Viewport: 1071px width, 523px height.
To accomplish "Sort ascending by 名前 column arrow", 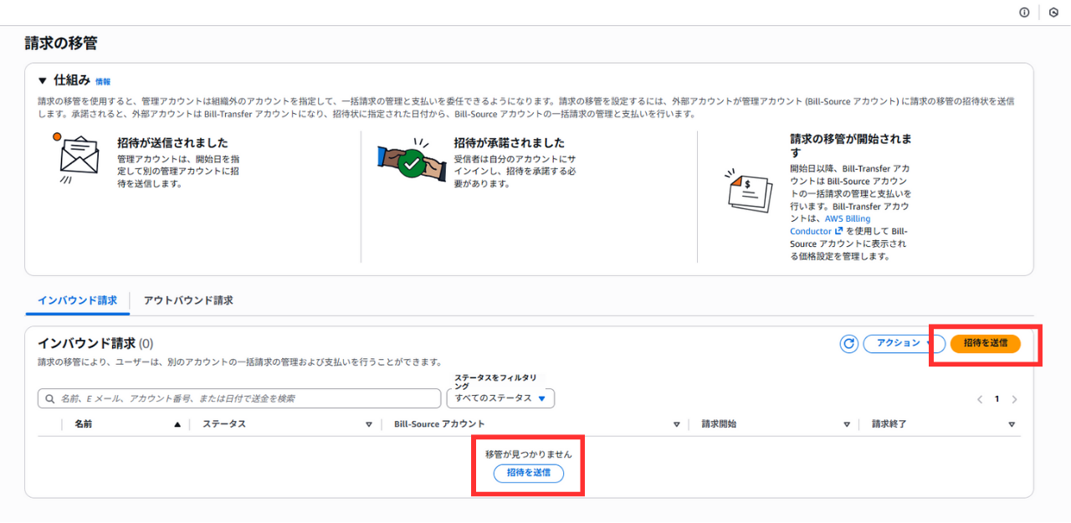I will click(x=177, y=424).
